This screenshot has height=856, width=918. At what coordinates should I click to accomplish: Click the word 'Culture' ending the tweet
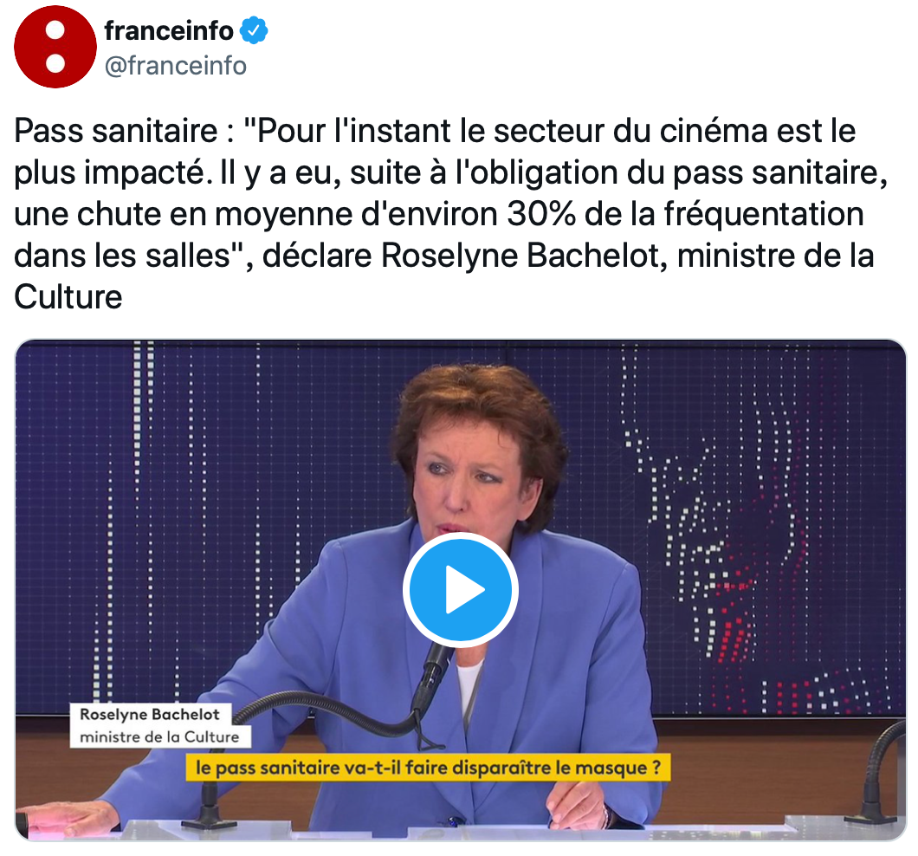point(68,297)
